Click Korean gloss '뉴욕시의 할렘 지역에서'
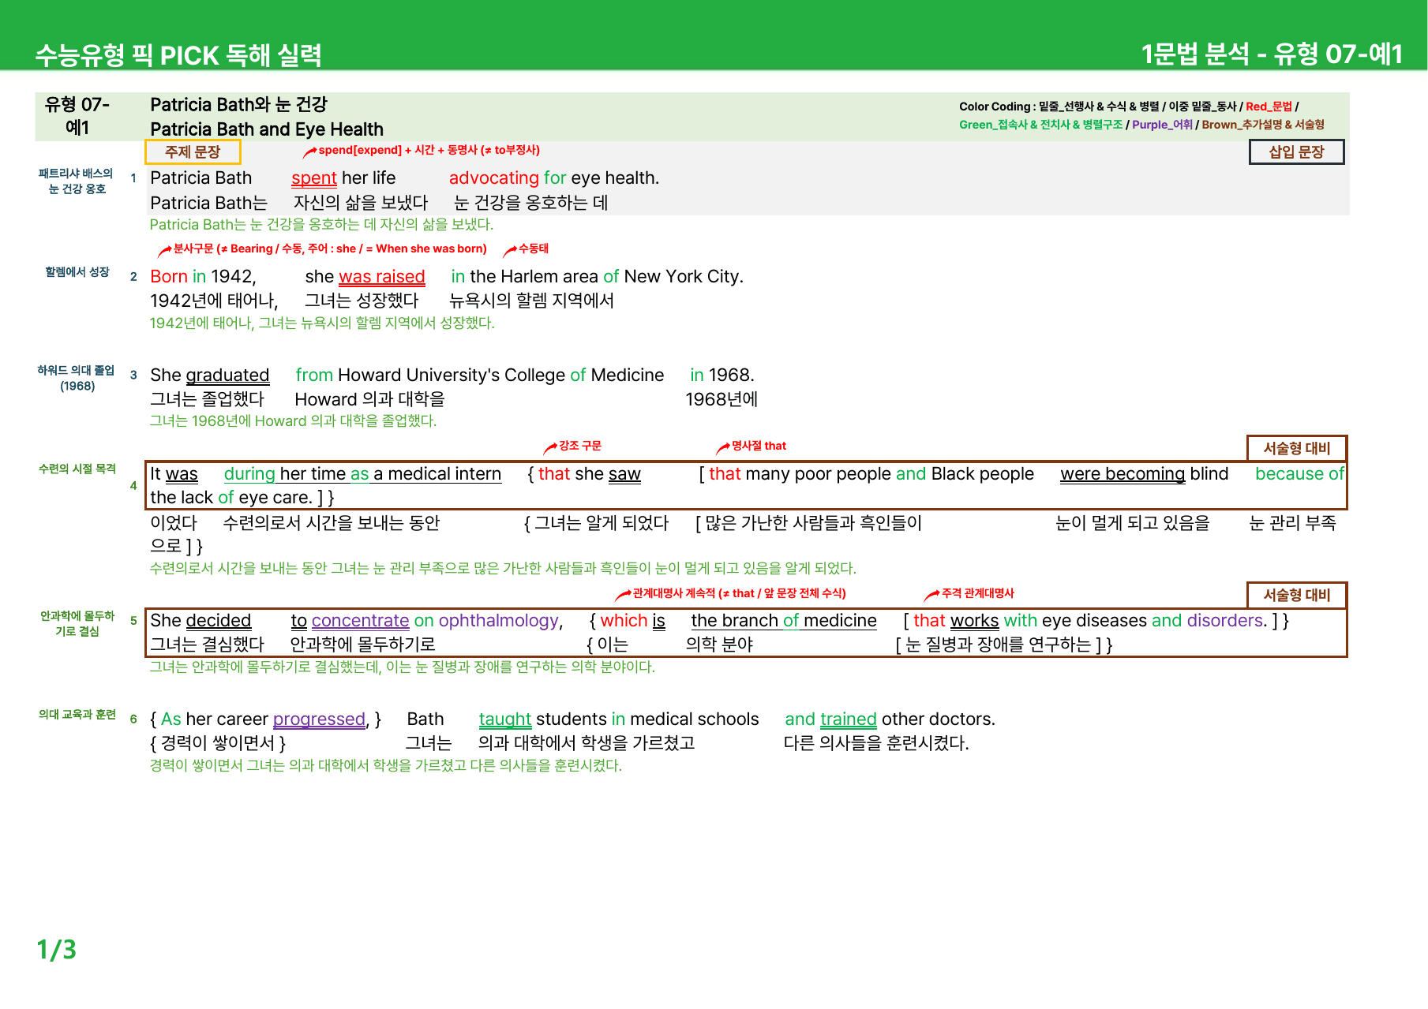This screenshot has width=1428, height=1009. click(x=531, y=301)
